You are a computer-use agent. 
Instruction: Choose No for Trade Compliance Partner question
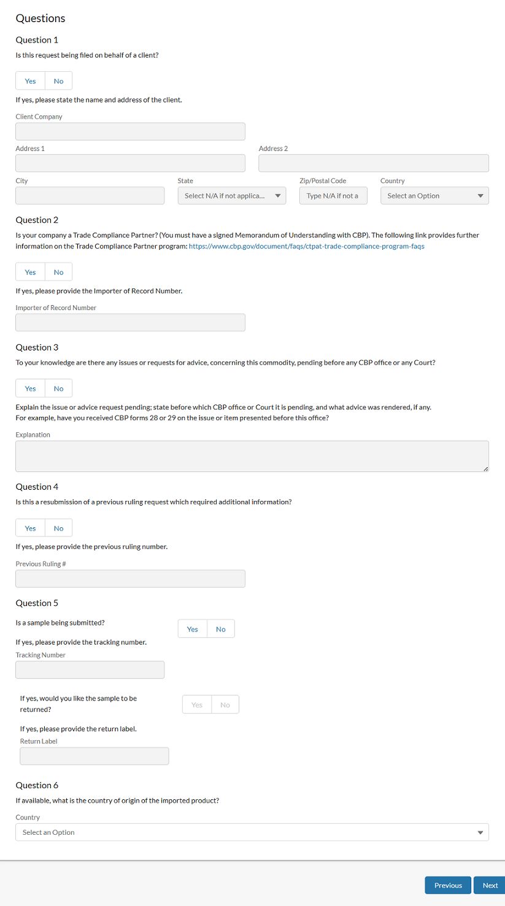(58, 272)
